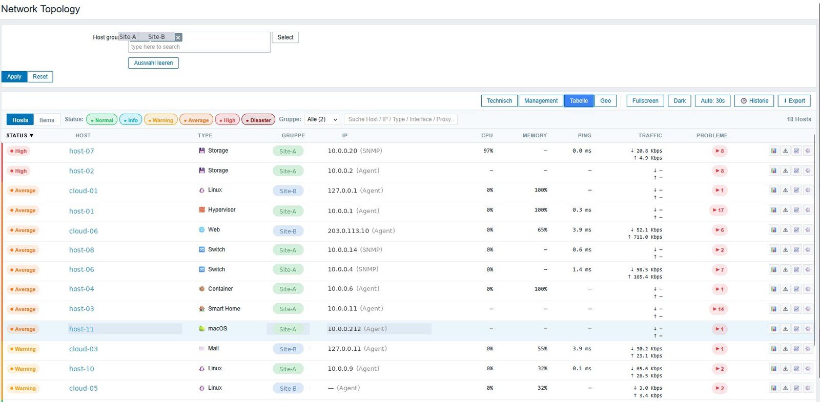Click gear icon for cloud-06

(808, 230)
